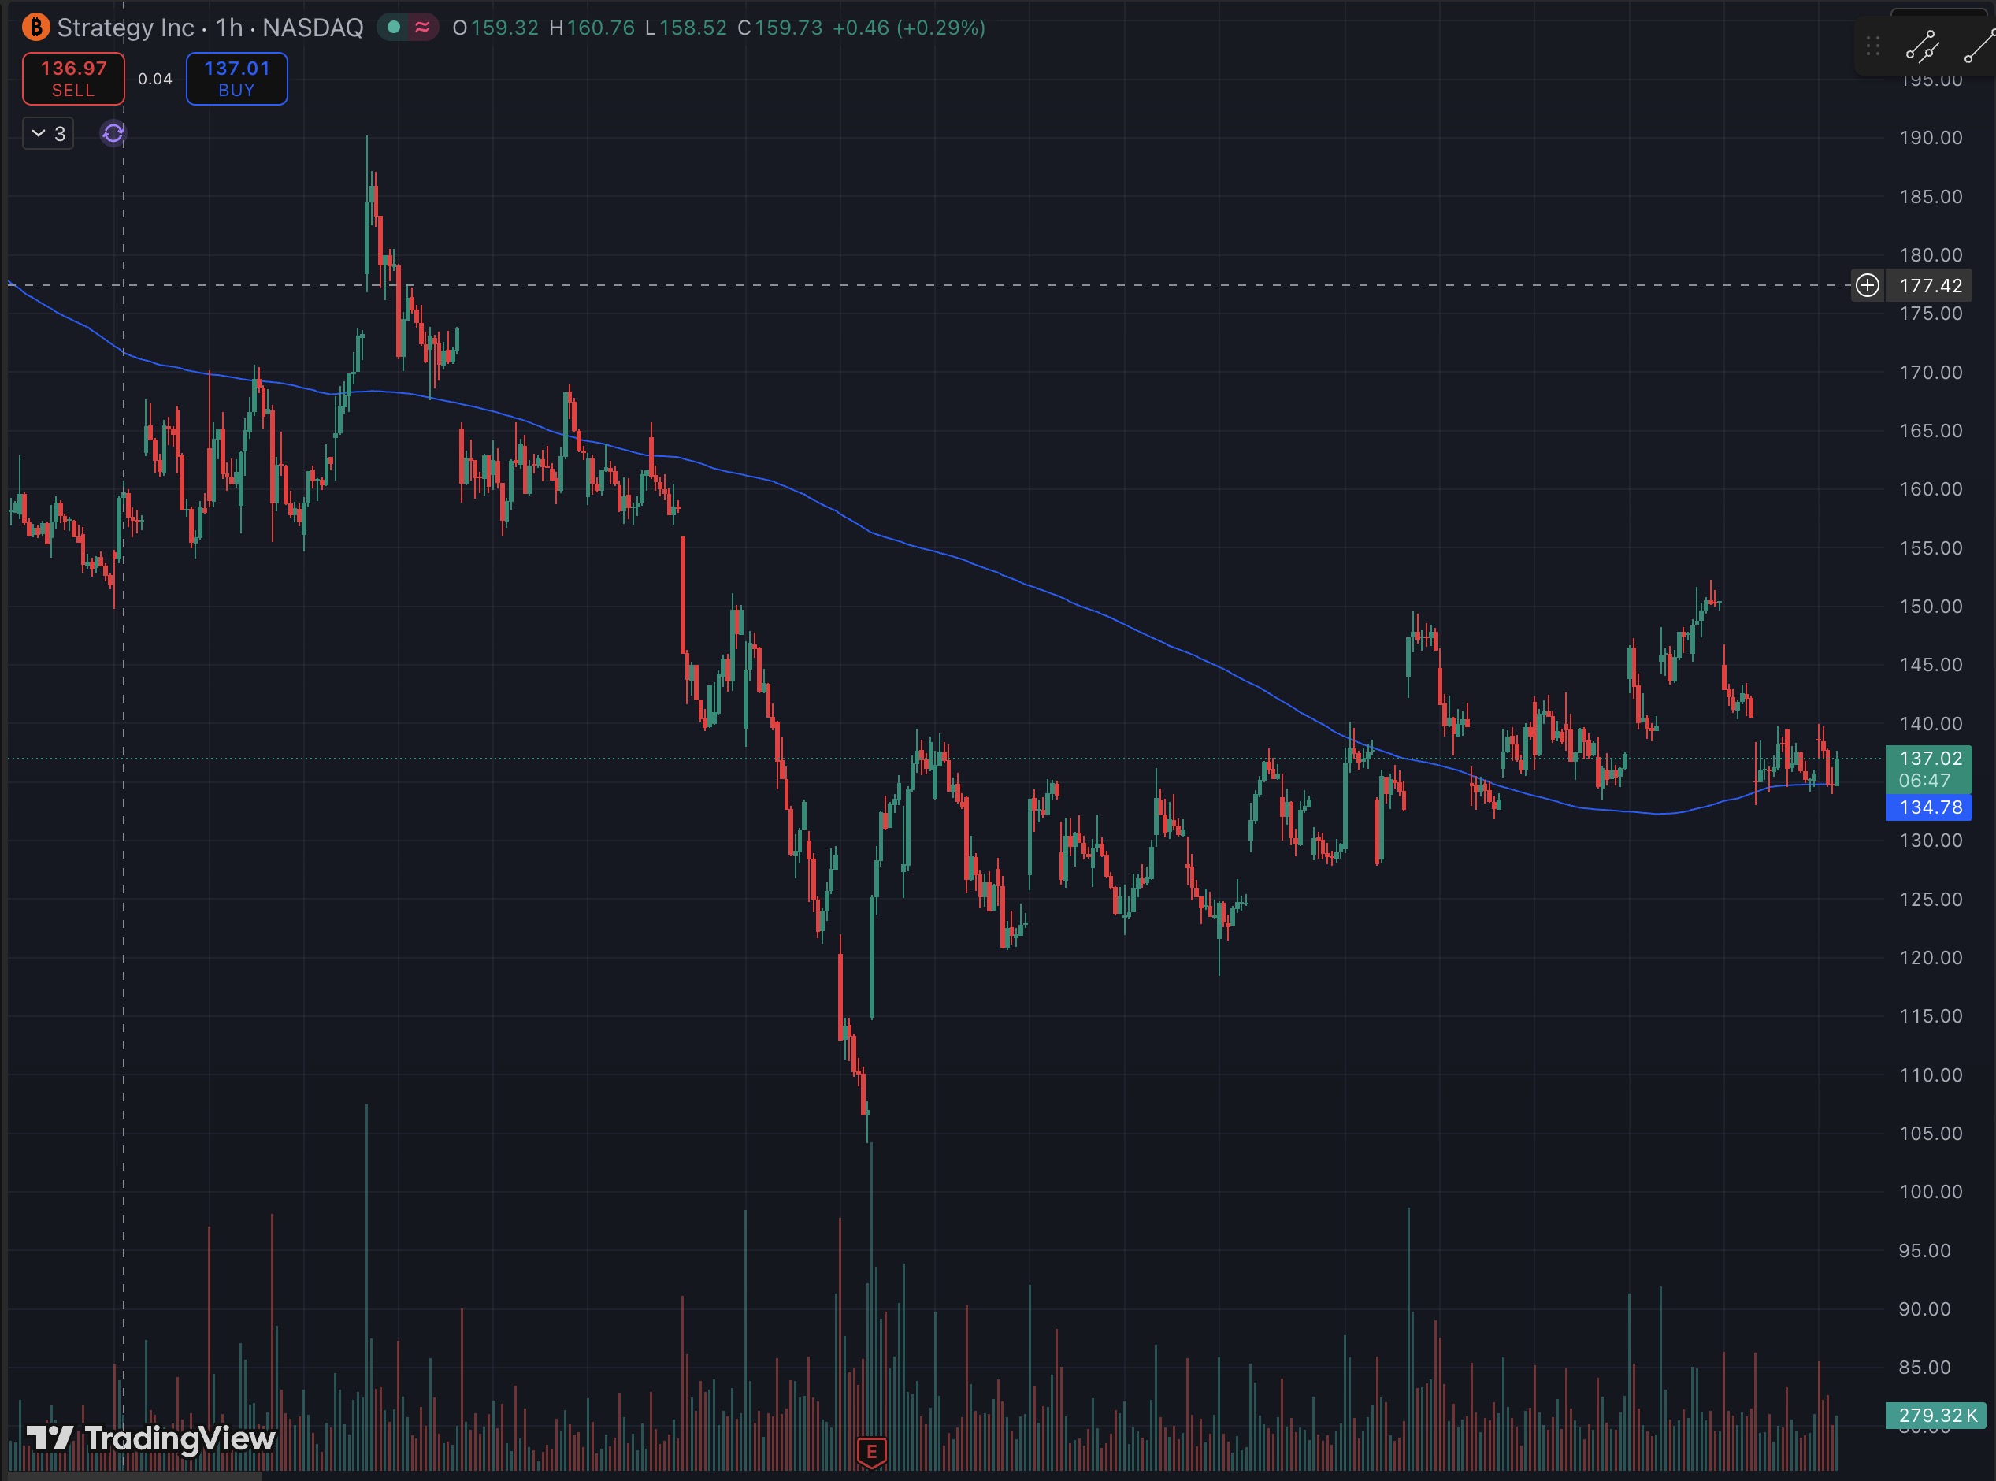Click the purple sync refresh icon
This screenshot has width=1996, height=1481.
tap(113, 134)
